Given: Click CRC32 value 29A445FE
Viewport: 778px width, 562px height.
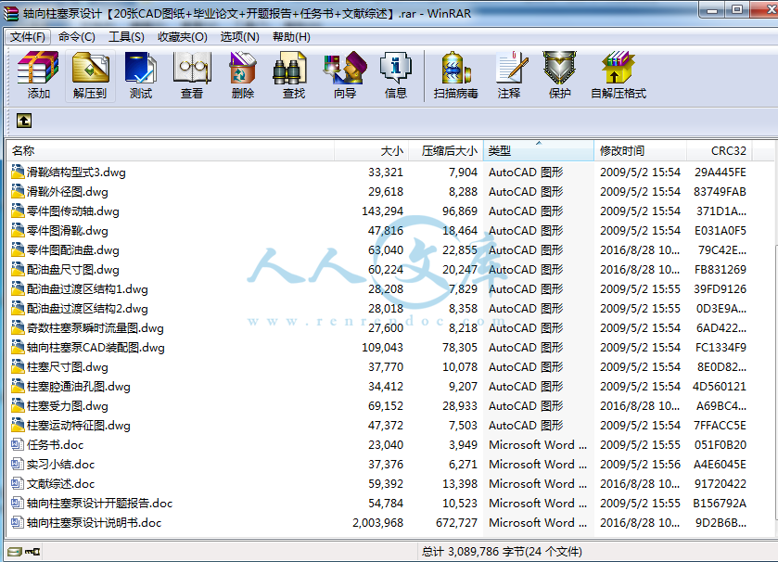Looking at the screenshot, I should click(720, 172).
